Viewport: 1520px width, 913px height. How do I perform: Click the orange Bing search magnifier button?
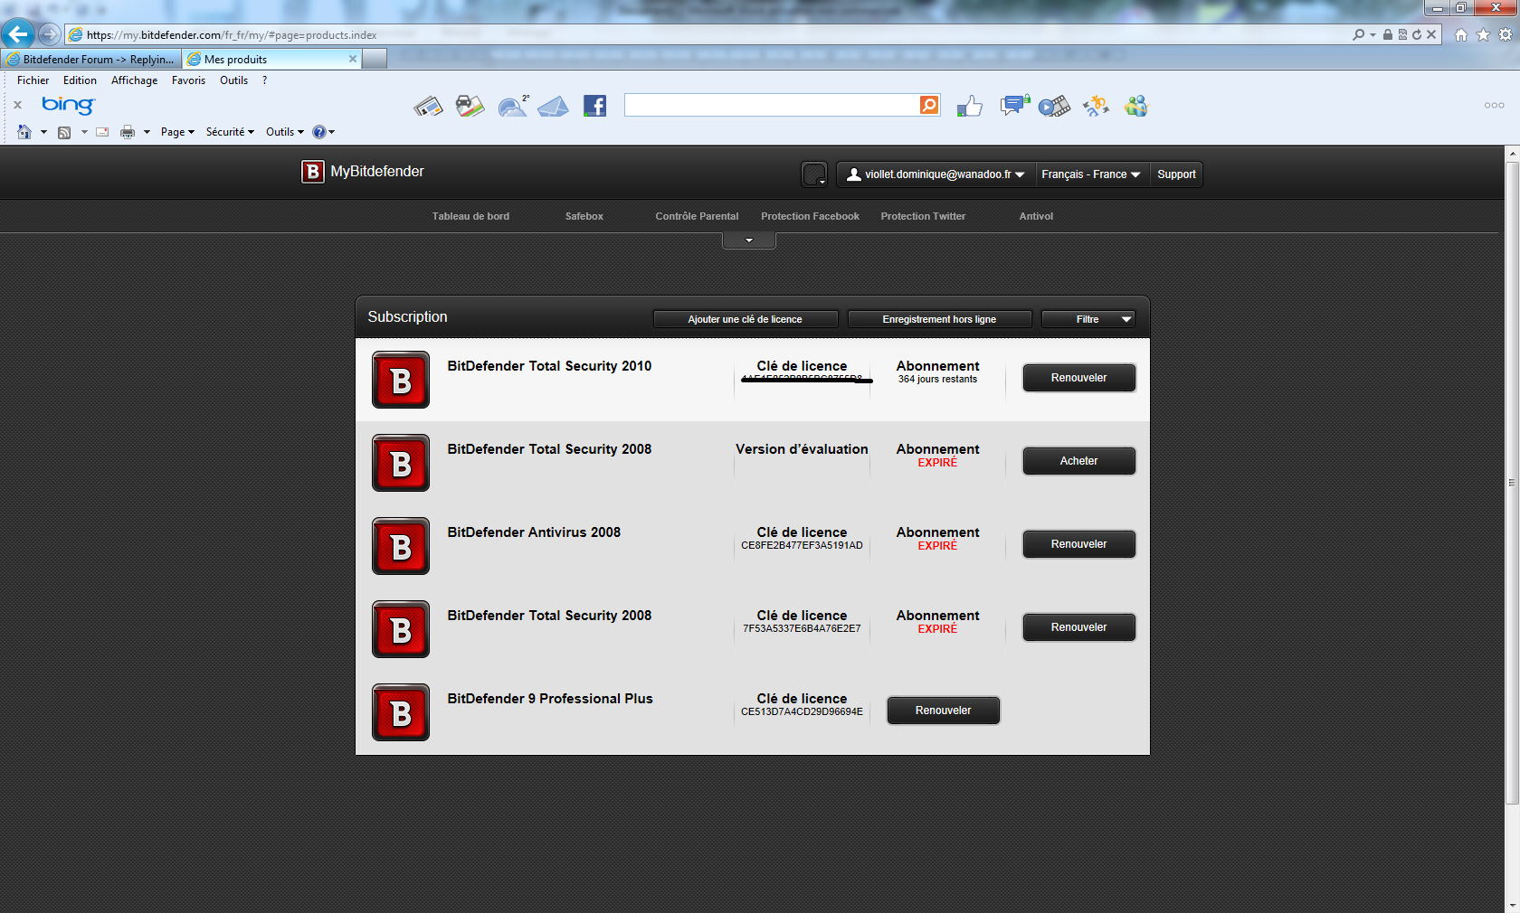tap(929, 105)
